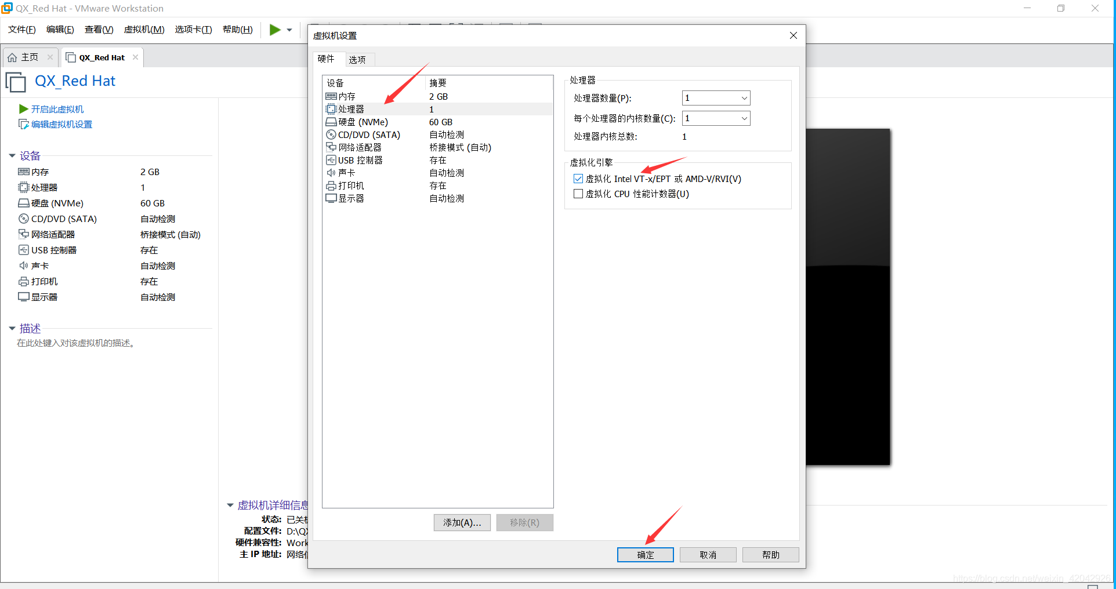Select 内存 icon in settings dialog device list
Screen dimensions: 1116x589
[331, 96]
